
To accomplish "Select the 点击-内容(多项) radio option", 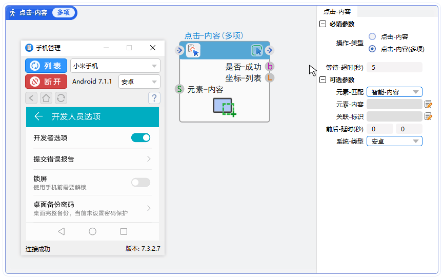I will click(372, 49).
